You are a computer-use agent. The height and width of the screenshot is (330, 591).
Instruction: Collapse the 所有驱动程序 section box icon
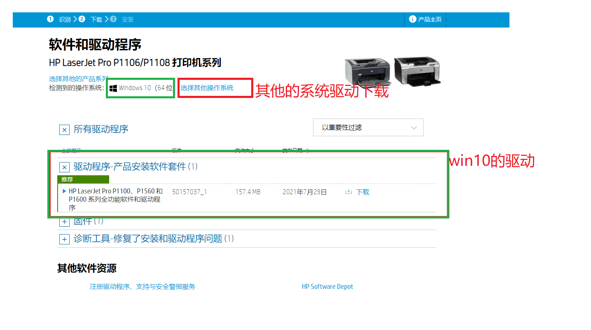pyautogui.click(x=64, y=130)
